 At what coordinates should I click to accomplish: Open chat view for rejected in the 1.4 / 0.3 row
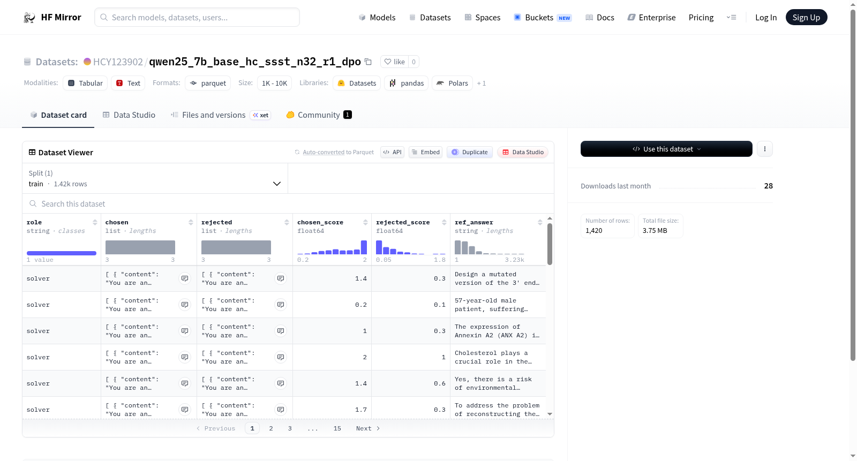tap(281, 278)
